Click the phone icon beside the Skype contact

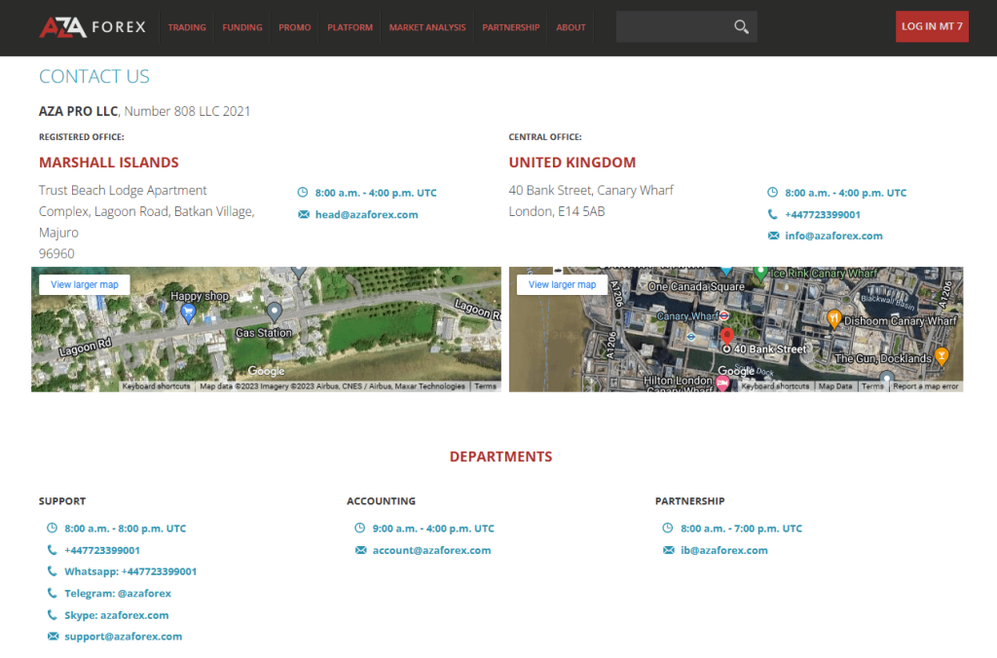(53, 615)
